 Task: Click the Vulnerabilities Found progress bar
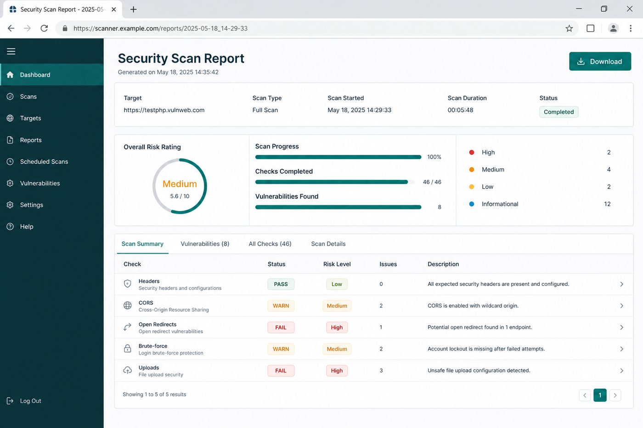(338, 207)
